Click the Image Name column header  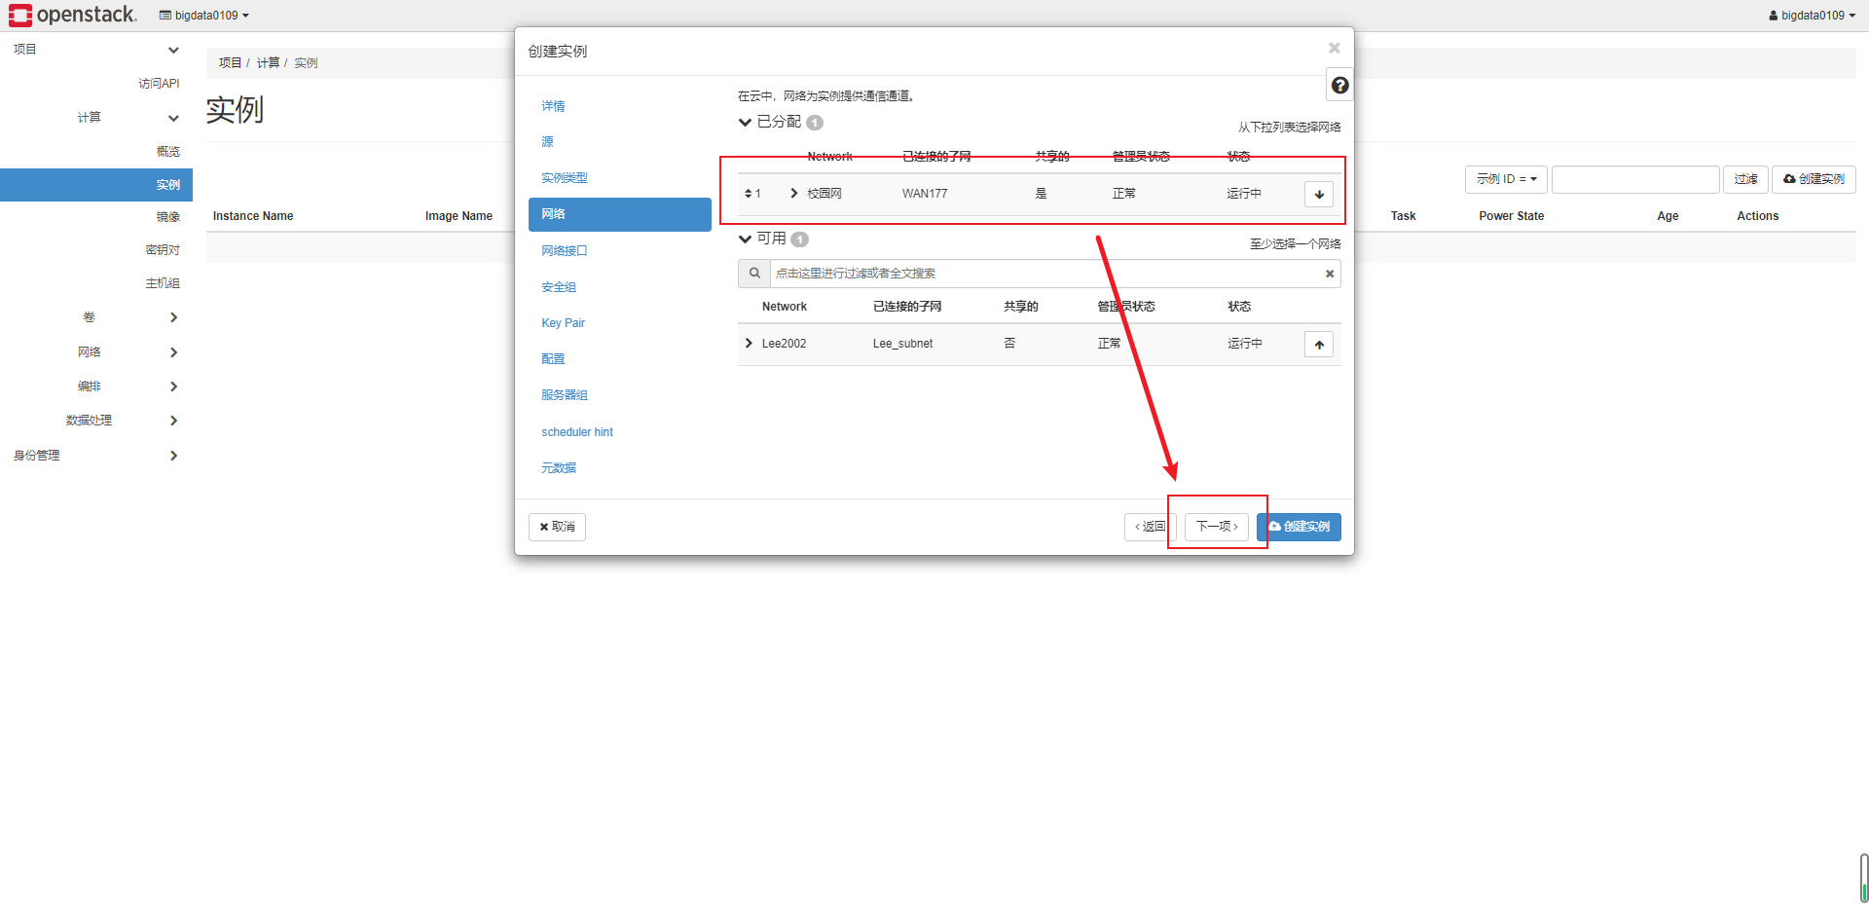coord(458,216)
